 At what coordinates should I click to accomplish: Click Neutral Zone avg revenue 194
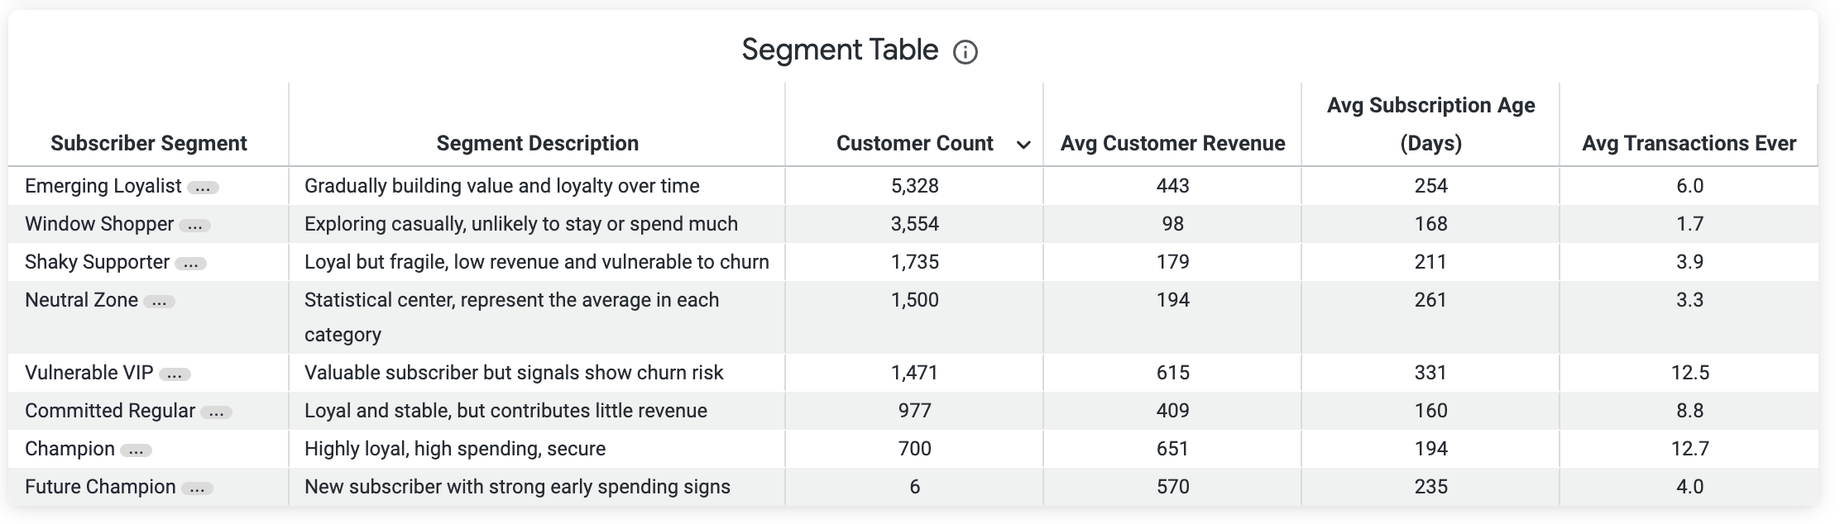click(x=1173, y=300)
